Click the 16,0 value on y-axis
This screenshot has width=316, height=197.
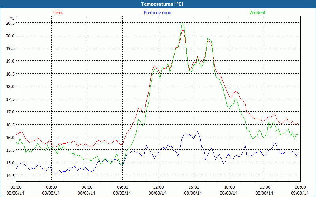[10, 138]
